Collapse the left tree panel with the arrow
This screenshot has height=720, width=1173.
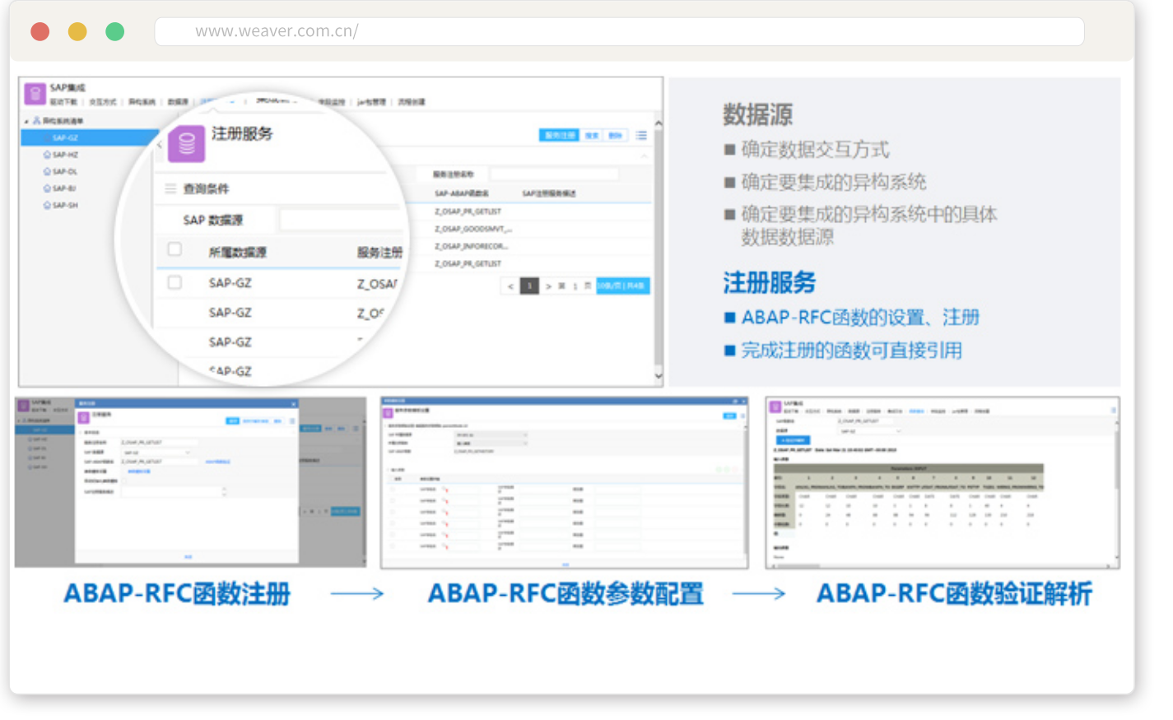160,144
